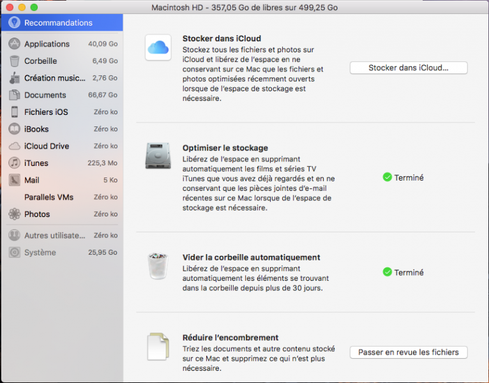The width and height of the screenshot is (489, 383).
Task: Click the Applications sidebar icon
Action: click(x=14, y=43)
